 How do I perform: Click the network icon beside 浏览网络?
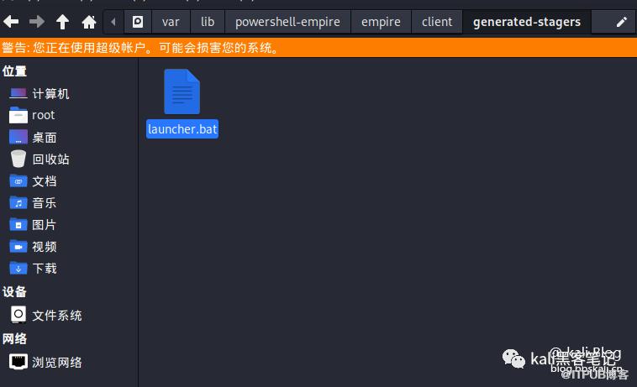click(x=18, y=362)
